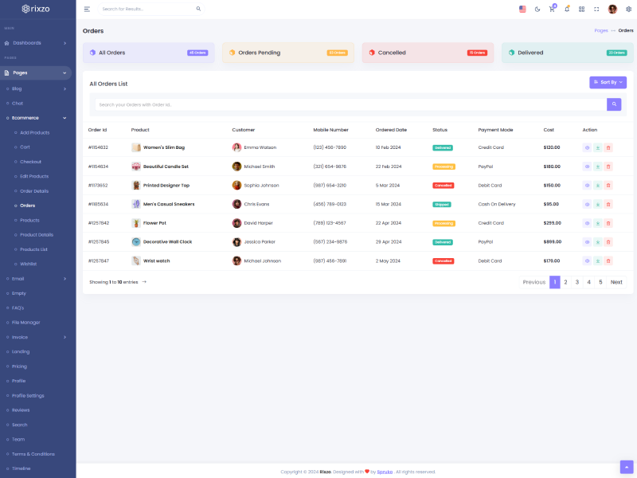Expand the Dashboards sidebar menu
The width and height of the screenshot is (637, 478).
point(37,43)
